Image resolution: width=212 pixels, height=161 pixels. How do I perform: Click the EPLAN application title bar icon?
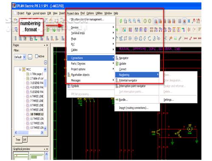click(14, 6)
